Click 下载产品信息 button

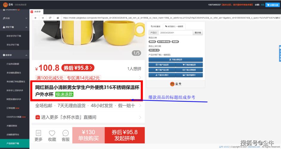click(x=162, y=65)
